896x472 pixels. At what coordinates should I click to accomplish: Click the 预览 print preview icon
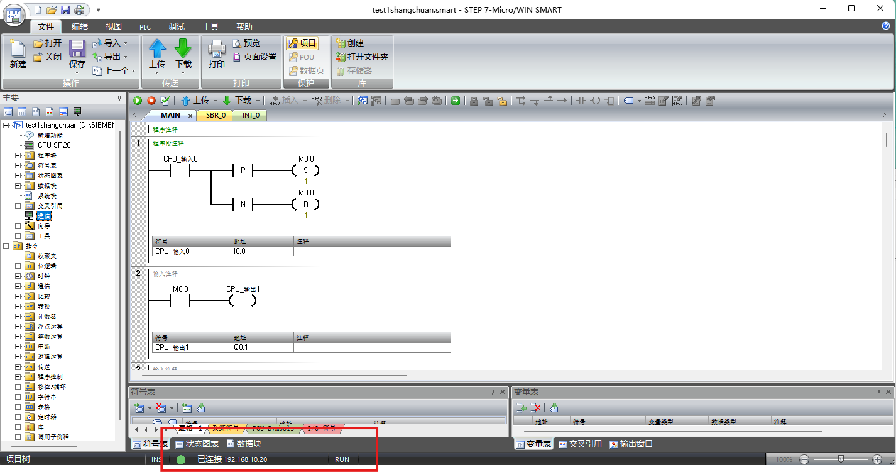(237, 43)
